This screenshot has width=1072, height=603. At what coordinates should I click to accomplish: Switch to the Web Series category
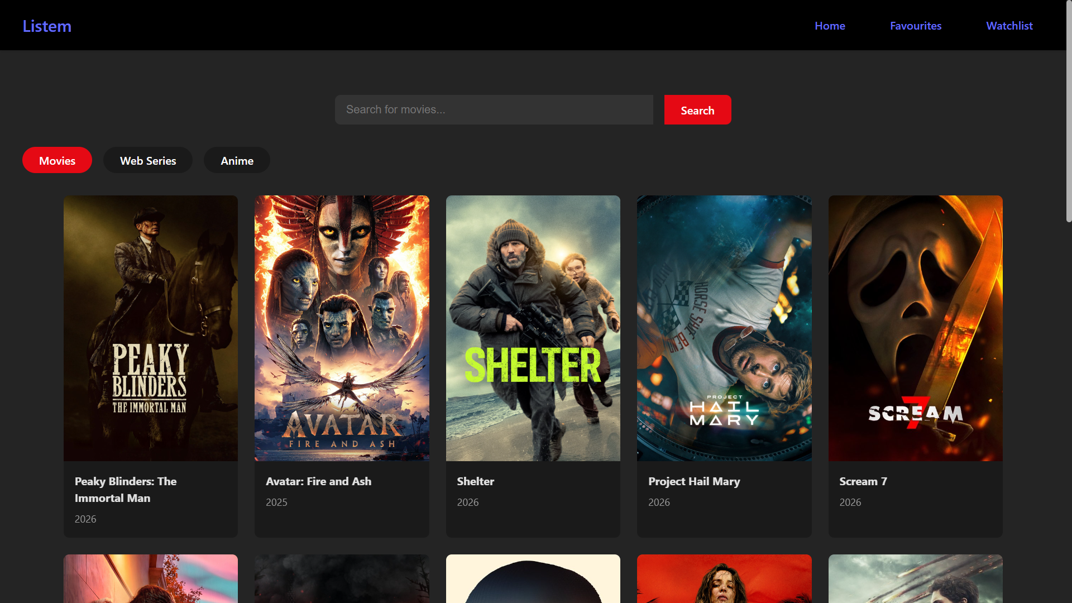pyautogui.click(x=147, y=160)
